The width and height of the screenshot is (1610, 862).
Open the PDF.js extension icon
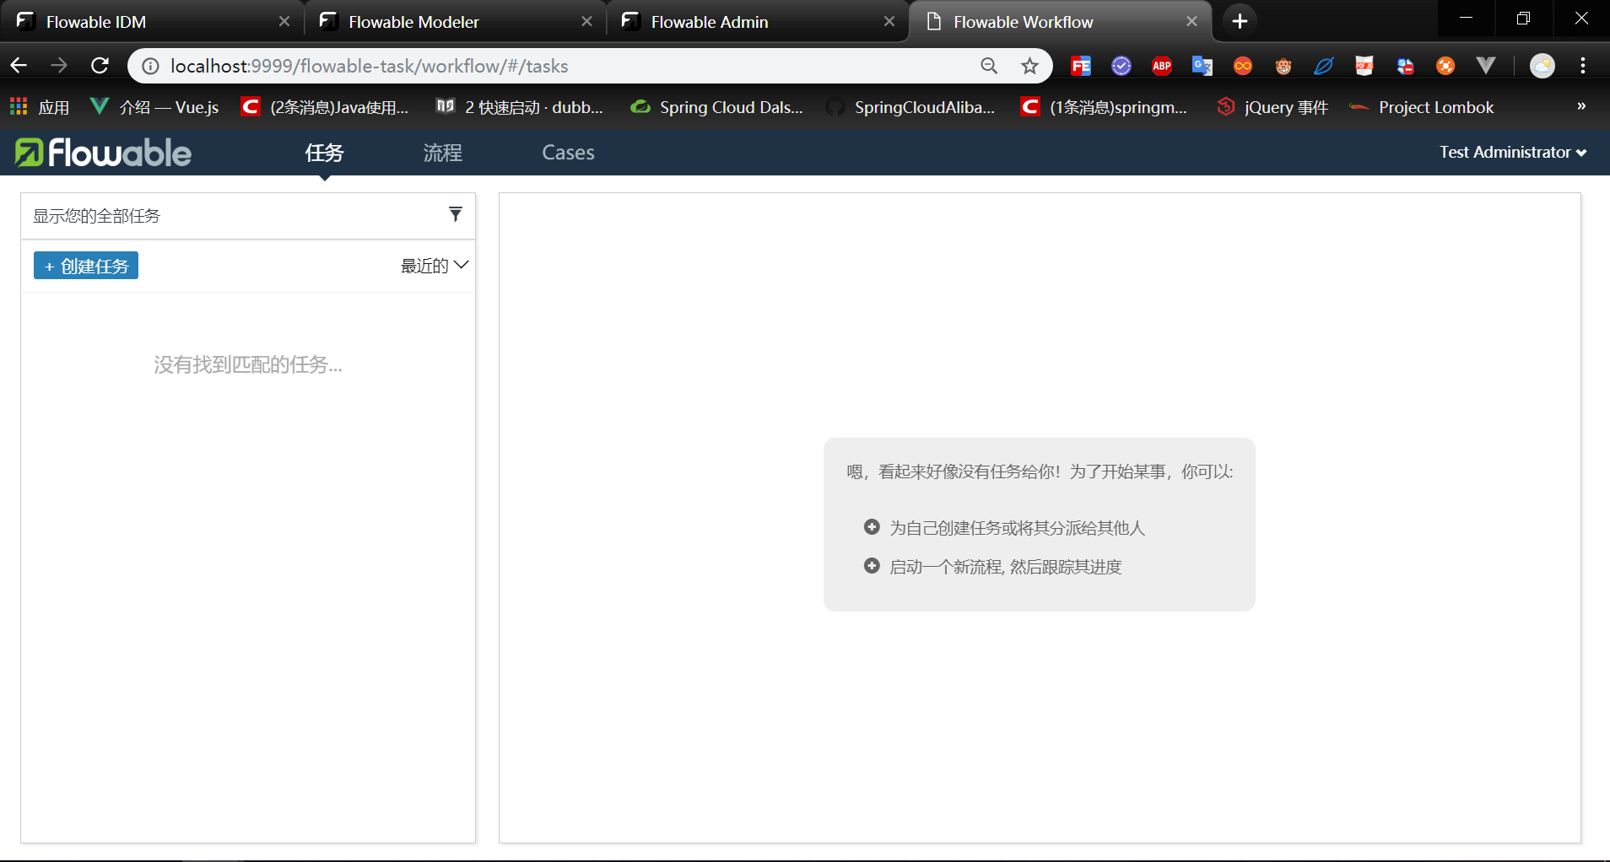pos(1364,66)
